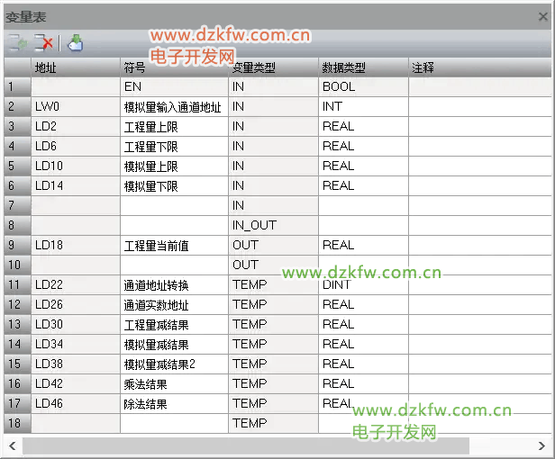Click the LW0 address cell
Viewport: 555px width, 459px height.
click(76, 106)
